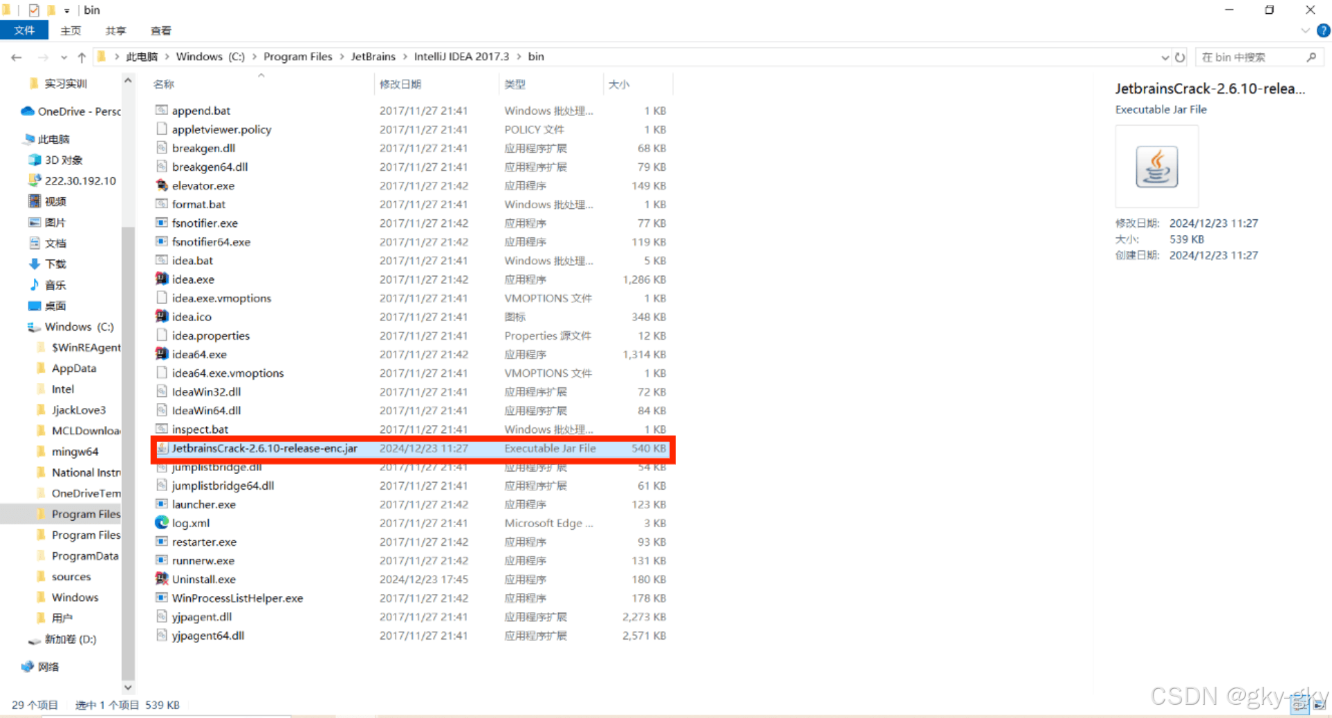The height and width of the screenshot is (718, 1332).
Task: Click the 3D 对象 icon in sidebar
Action: [x=35, y=160]
